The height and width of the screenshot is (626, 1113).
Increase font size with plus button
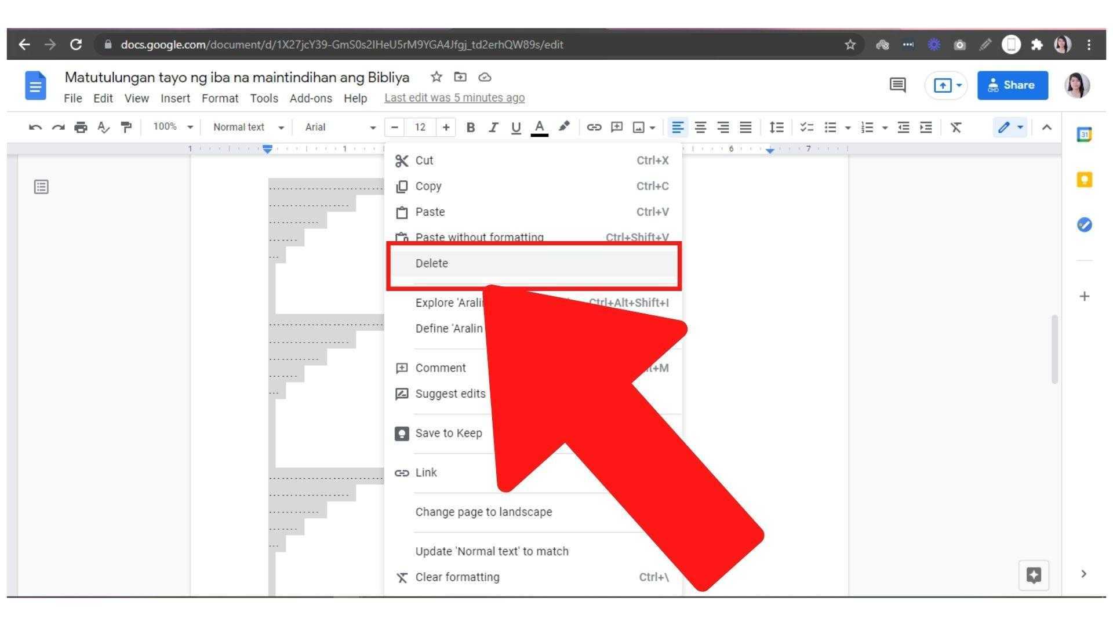446,128
